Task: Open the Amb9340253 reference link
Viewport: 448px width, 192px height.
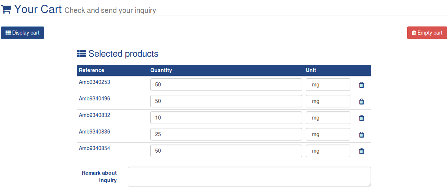Action: click(94, 82)
